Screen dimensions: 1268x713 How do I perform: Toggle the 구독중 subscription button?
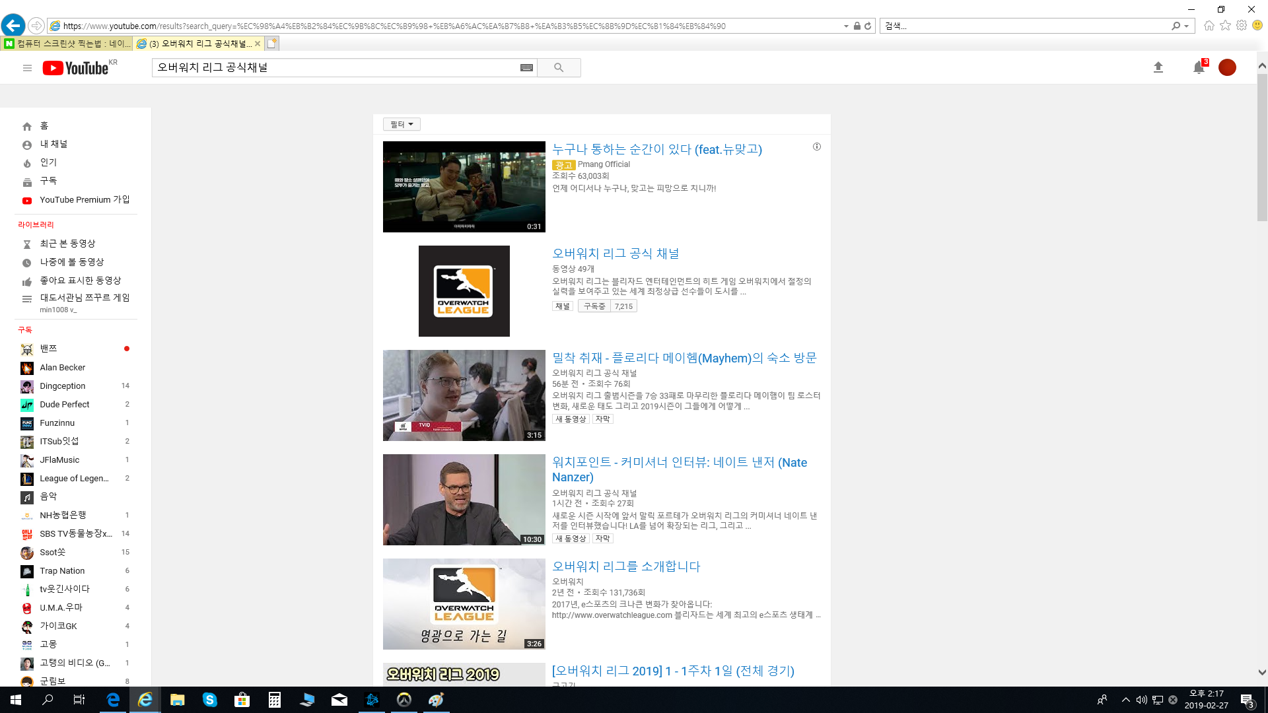pyautogui.click(x=594, y=306)
